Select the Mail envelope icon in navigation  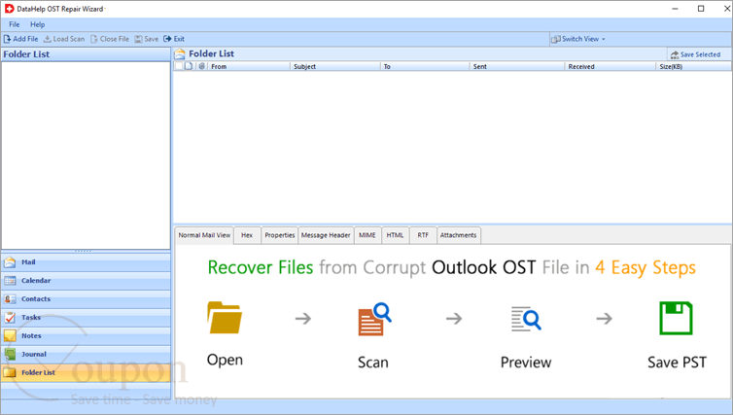pos(10,262)
